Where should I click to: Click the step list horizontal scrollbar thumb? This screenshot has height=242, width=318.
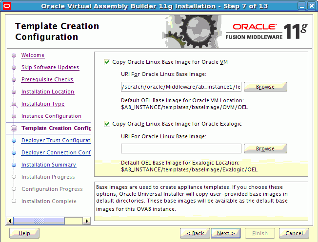[39, 221]
